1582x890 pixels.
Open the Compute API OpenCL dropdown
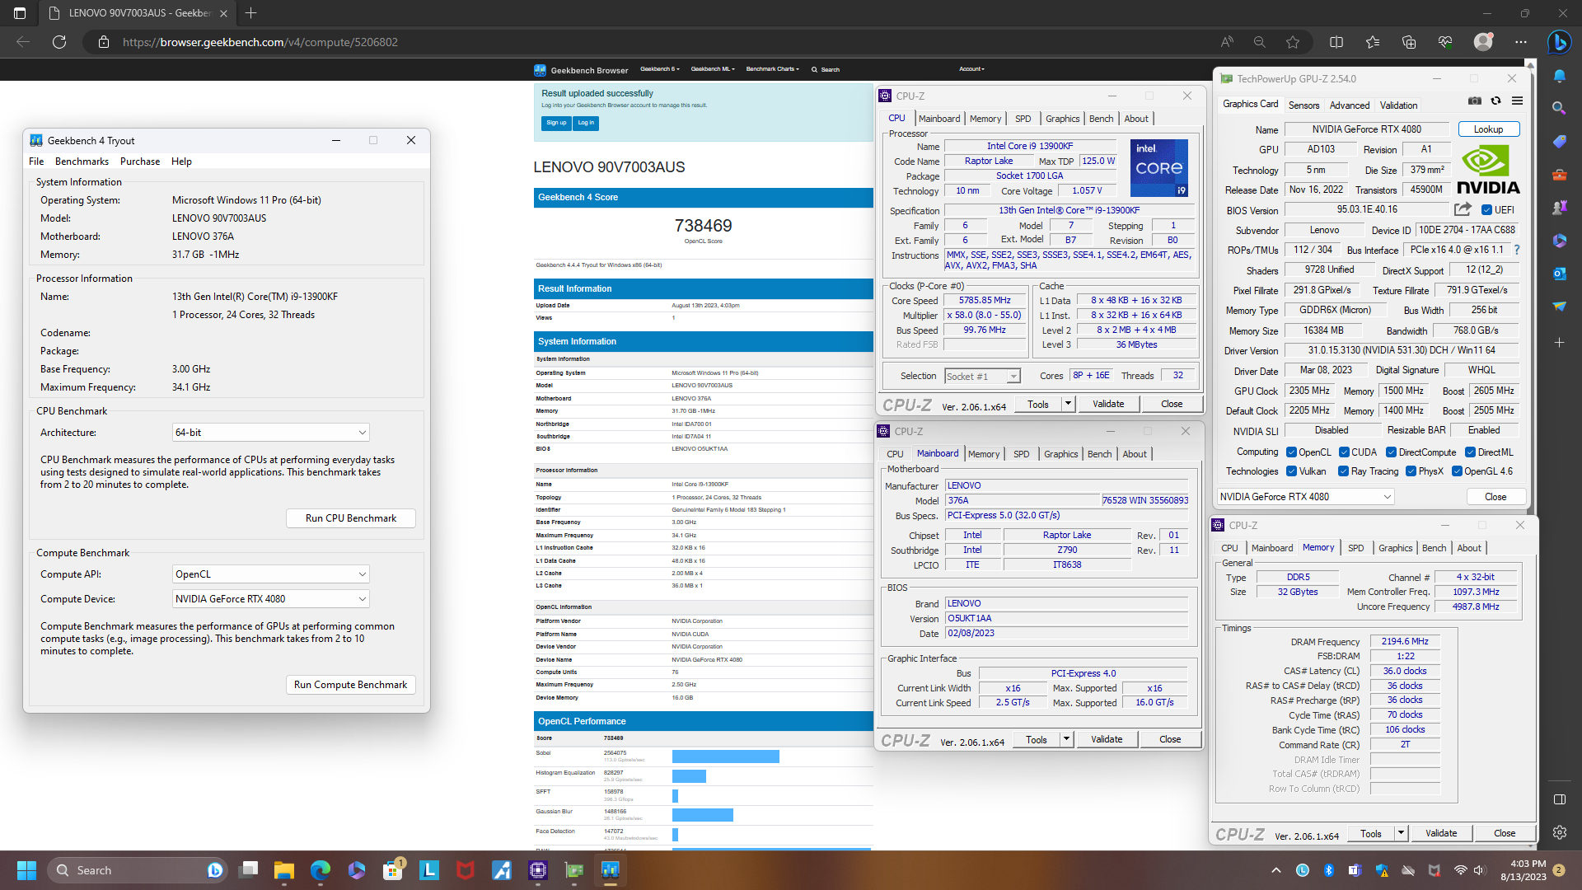click(x=270, y=574)
